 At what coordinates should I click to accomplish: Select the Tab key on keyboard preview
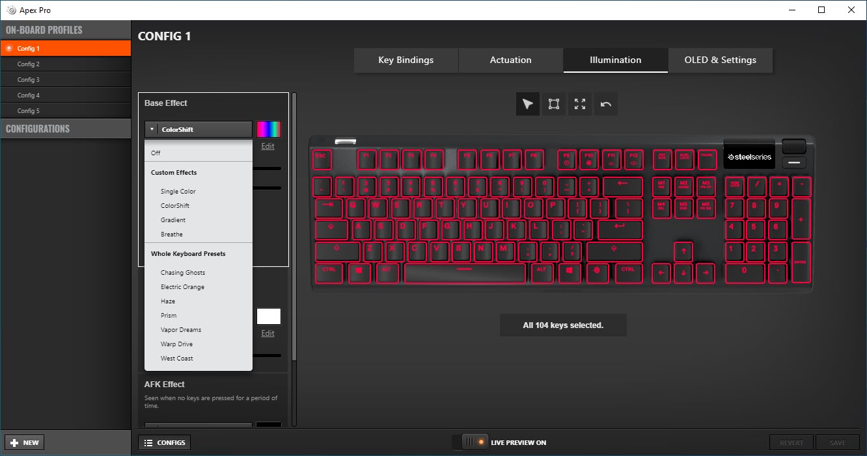[x=329, y=208]
